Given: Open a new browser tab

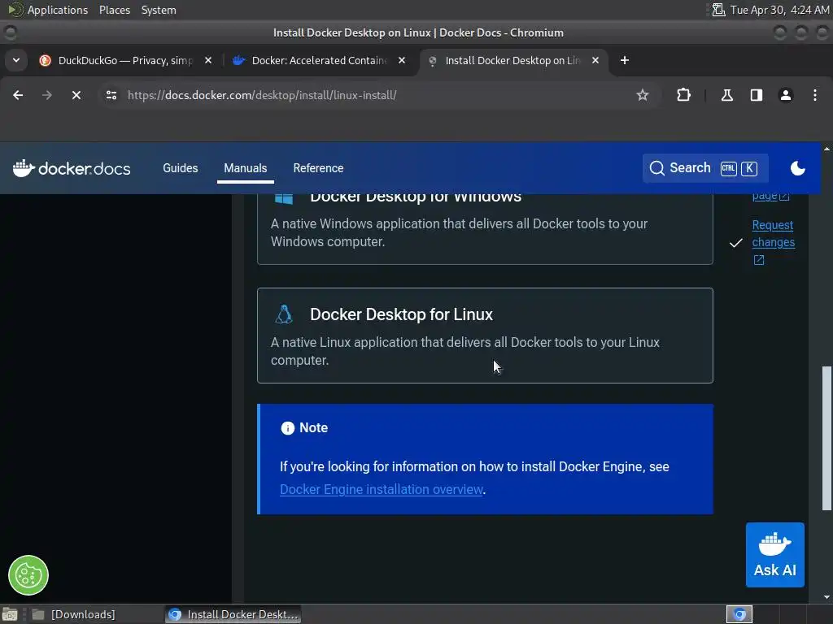Looking at the screenshot, I should point(625,60).
